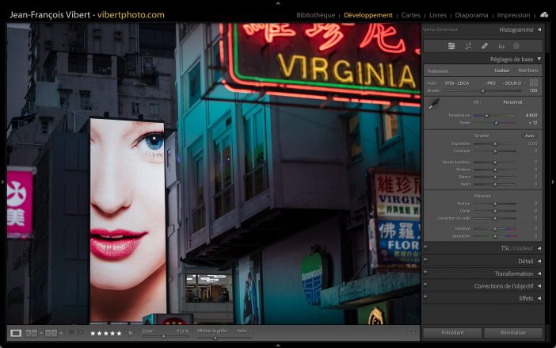This screenshot has width=556, height=348.
Task: Choose the Red Eye correction tool
Action: click(x=501, y=45)
